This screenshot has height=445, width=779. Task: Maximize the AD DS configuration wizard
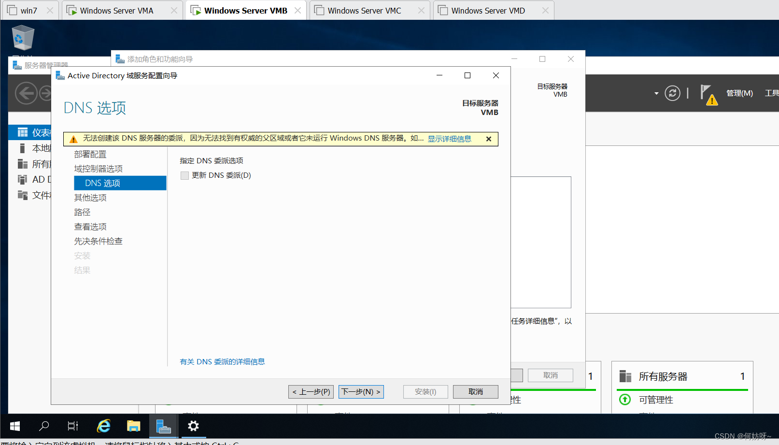pos(467,75)
